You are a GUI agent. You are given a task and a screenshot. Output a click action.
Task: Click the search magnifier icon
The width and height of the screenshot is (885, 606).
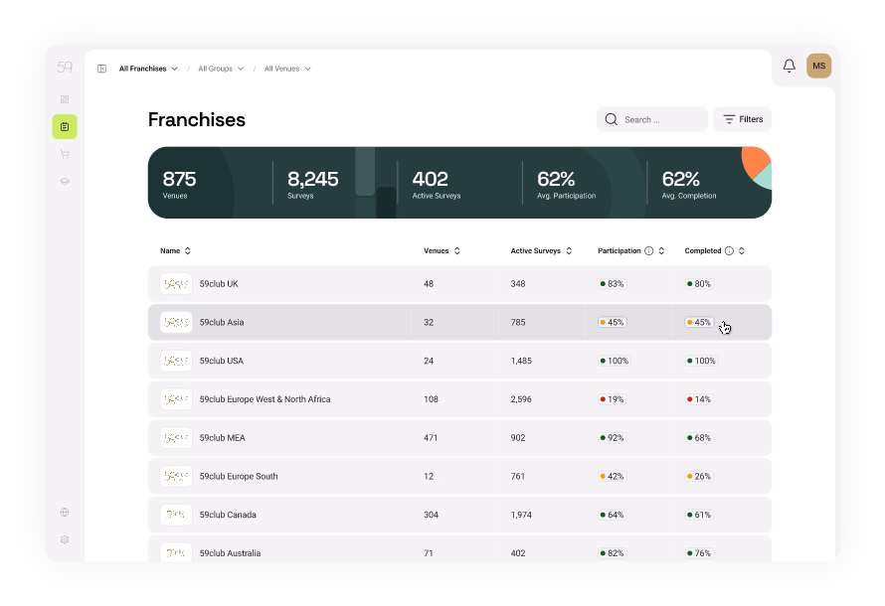[612, 119]
